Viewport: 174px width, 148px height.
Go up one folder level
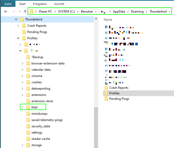[25, 12]
